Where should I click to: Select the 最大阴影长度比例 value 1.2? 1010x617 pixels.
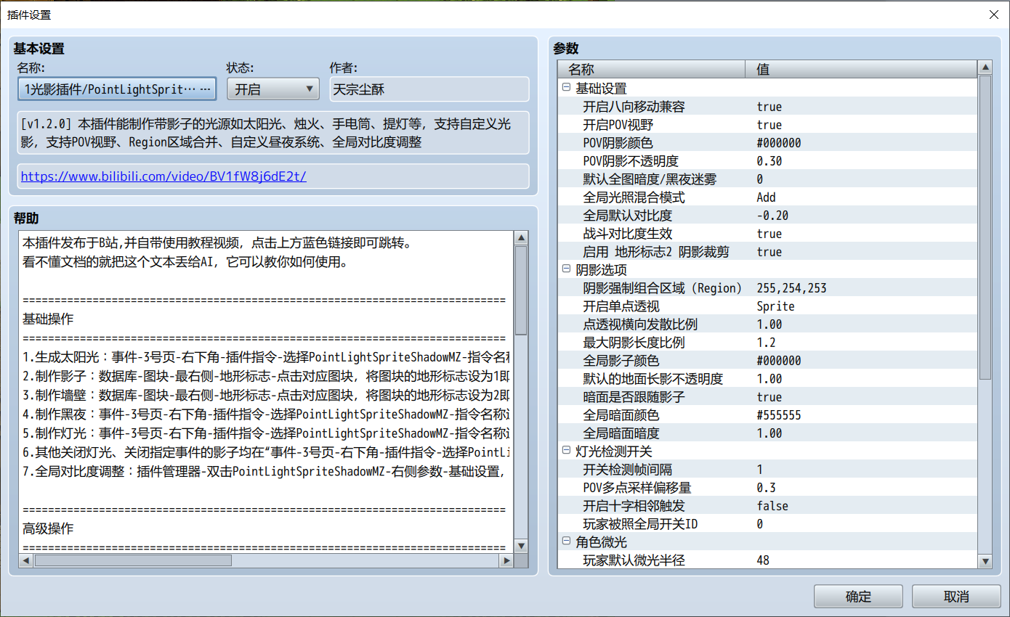(x=766, y=343)
